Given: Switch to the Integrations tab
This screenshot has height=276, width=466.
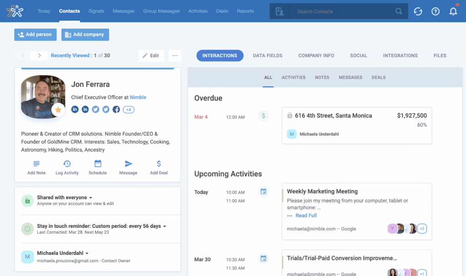Looking at the screenshot, I should coord(400,56).
